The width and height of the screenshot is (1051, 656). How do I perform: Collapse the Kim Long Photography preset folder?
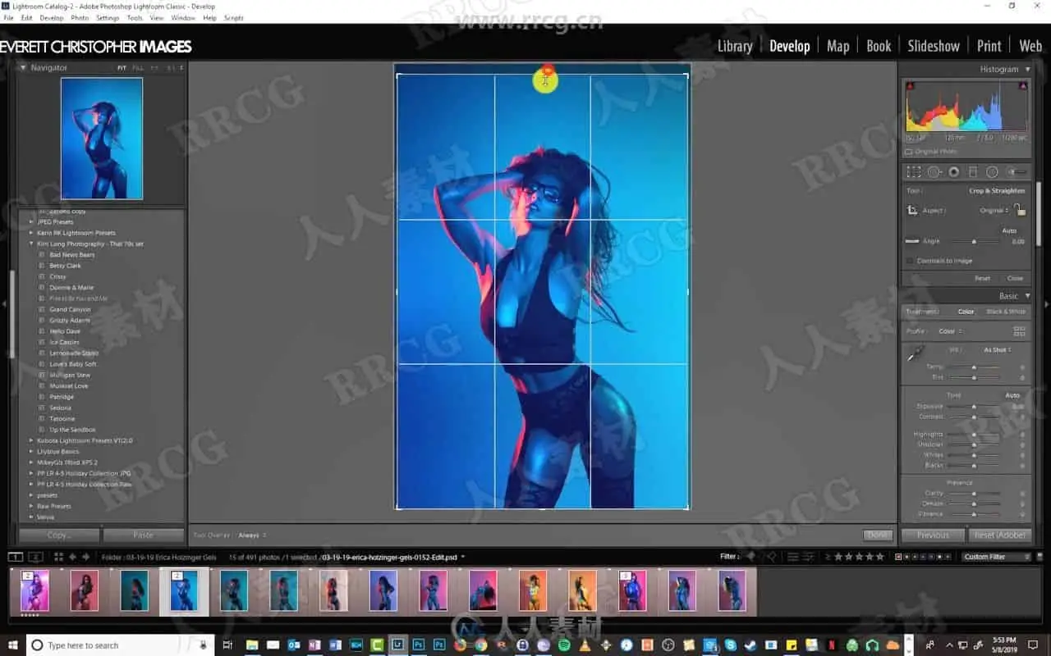[x=32, y=244]
